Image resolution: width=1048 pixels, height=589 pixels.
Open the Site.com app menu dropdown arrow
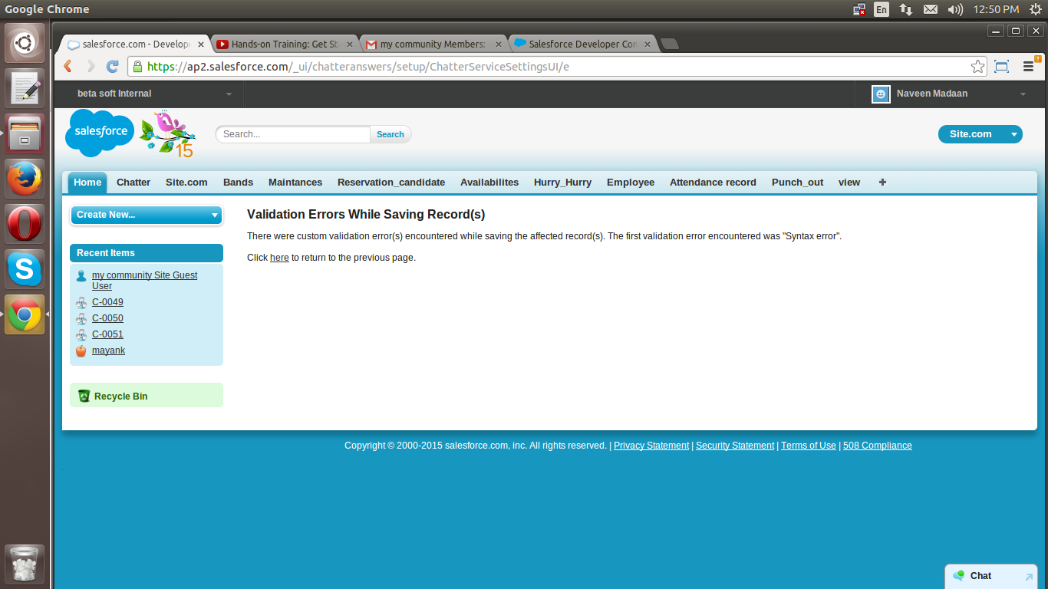point(1014,134)
